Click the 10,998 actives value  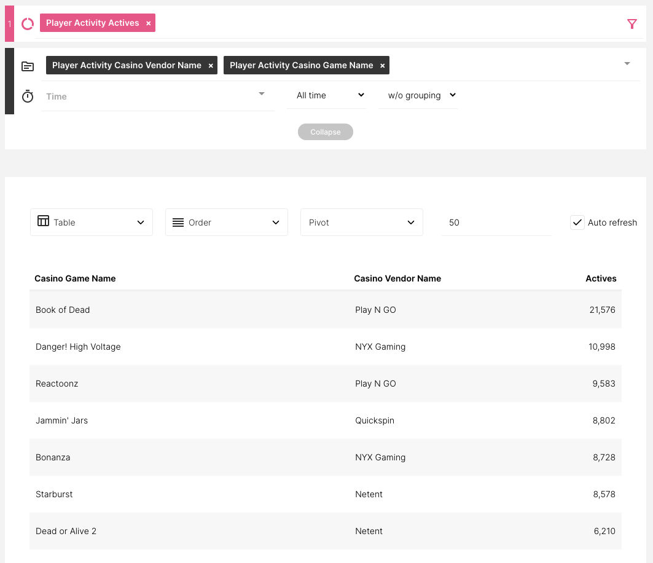coord(602,347)
